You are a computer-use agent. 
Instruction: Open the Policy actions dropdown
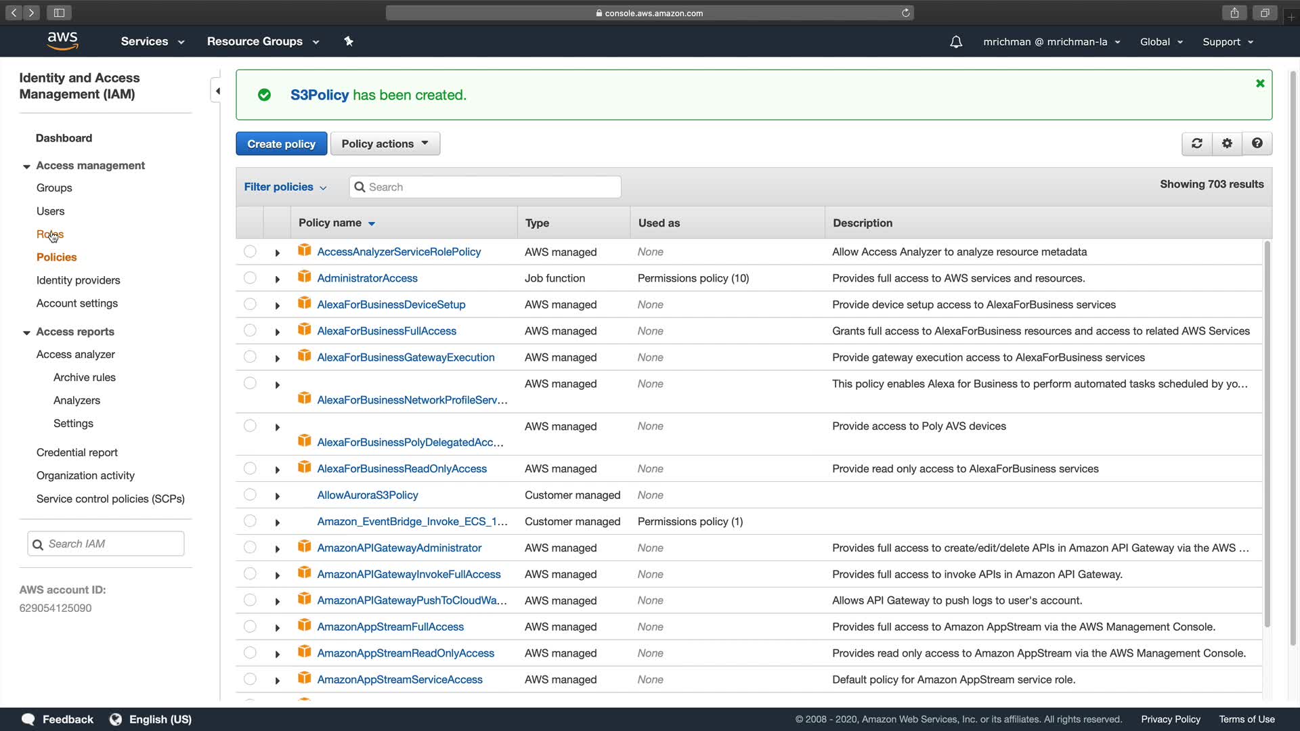[x=385, y=143]
